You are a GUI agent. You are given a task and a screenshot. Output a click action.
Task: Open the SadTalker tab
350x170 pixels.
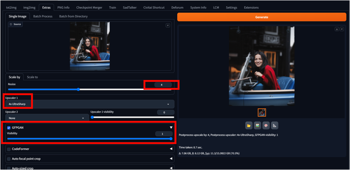[x=129, y=7]
